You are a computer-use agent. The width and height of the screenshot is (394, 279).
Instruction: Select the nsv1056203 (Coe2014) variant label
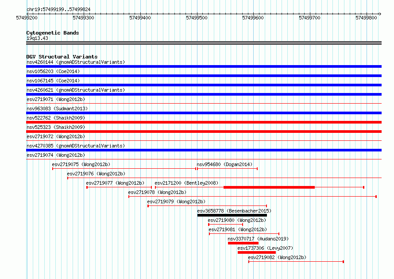[x=53, y=71]
